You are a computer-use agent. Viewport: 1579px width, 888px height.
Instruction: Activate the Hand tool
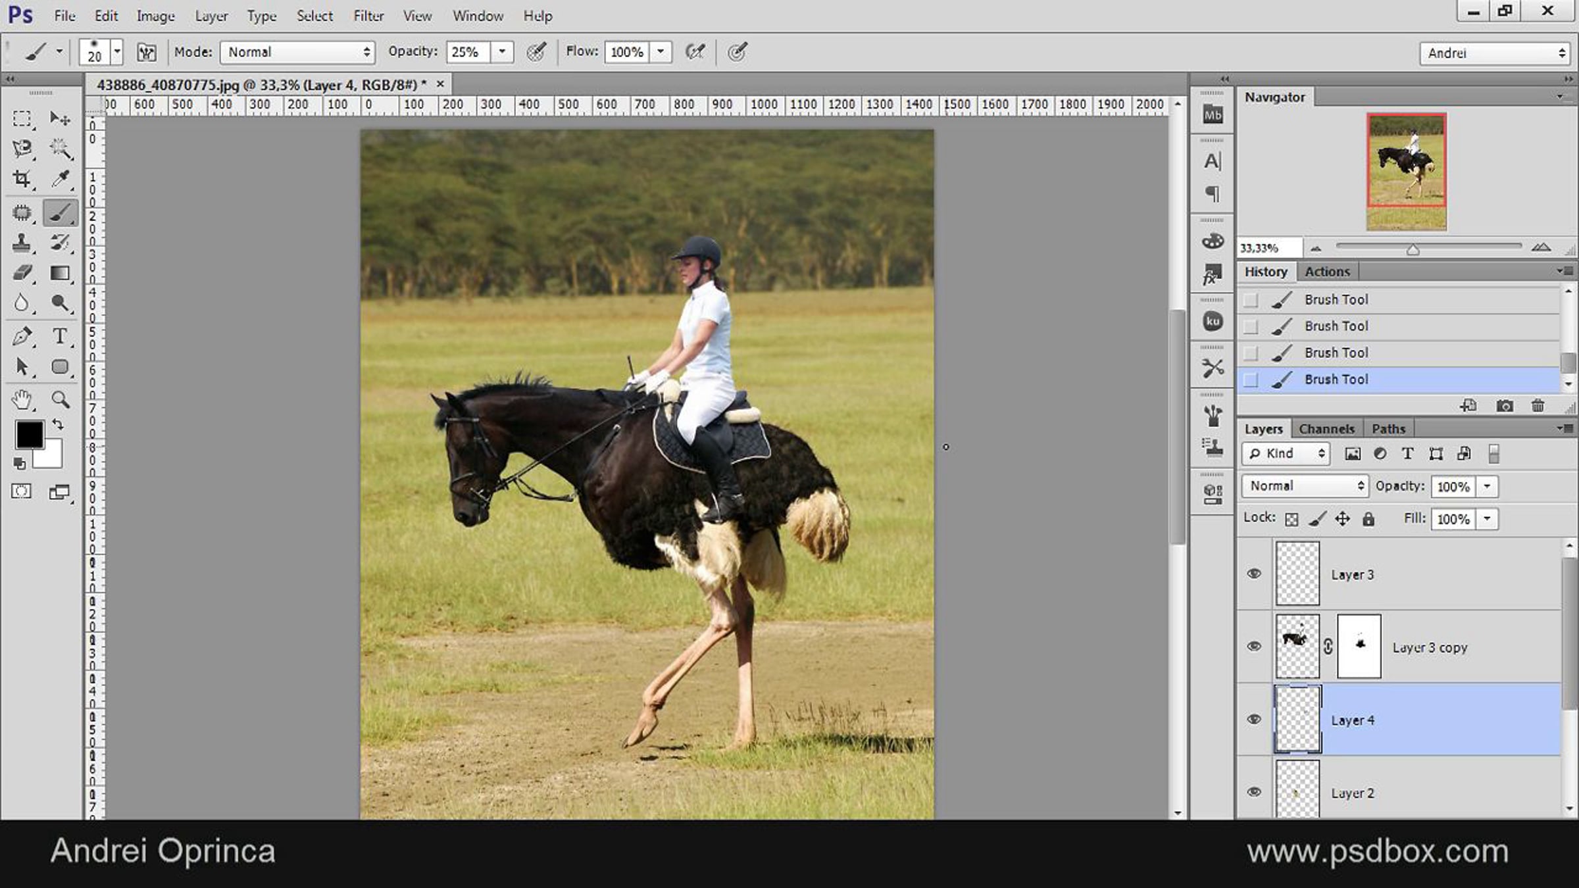click(22, 399)
